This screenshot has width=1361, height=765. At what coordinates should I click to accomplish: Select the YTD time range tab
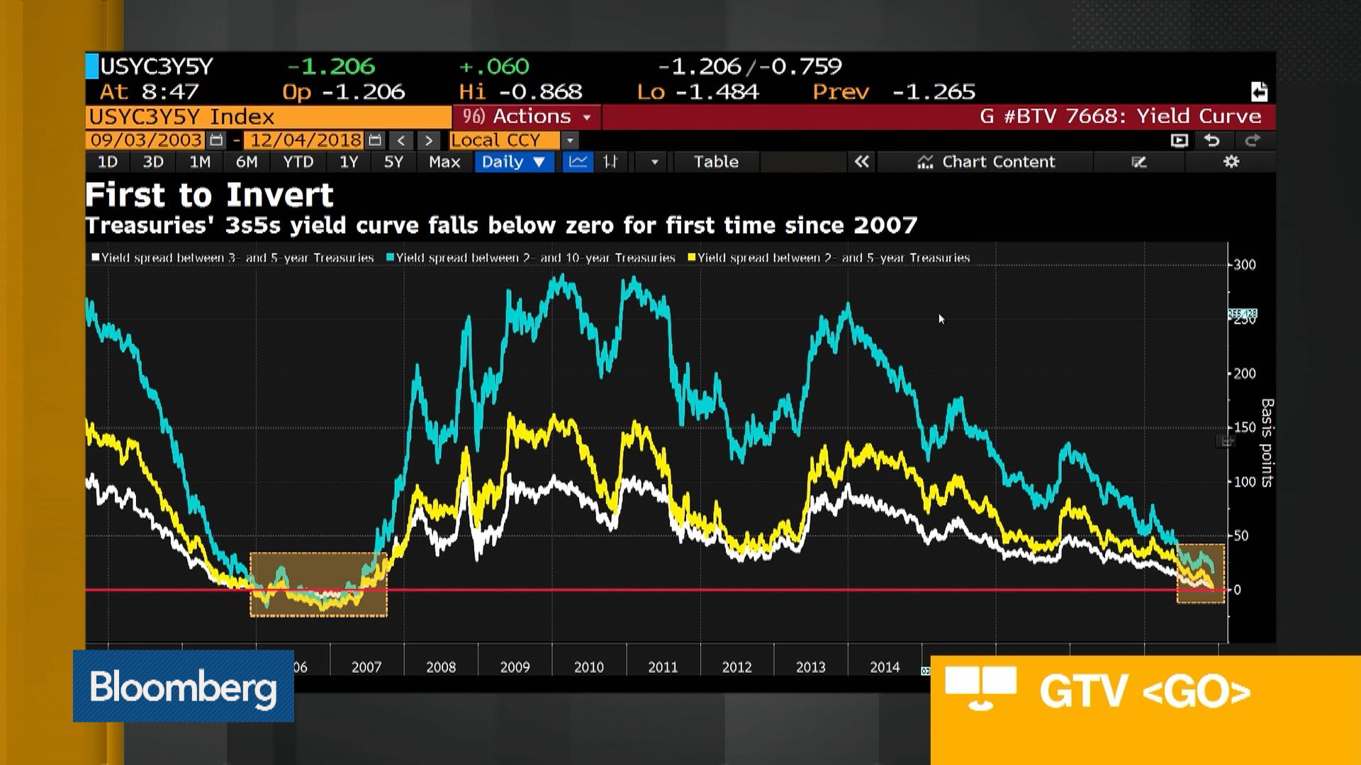[x=298, y=161]
